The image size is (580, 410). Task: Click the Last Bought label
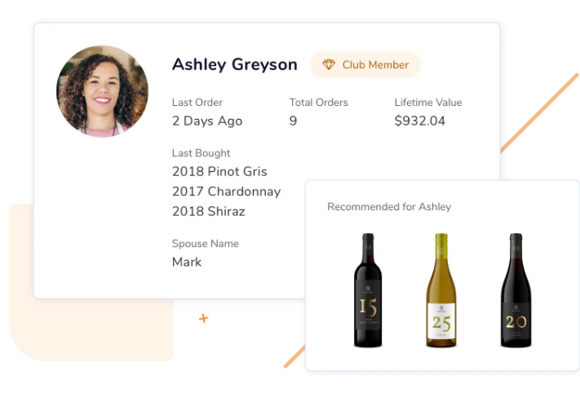click(x=201, y=152)
